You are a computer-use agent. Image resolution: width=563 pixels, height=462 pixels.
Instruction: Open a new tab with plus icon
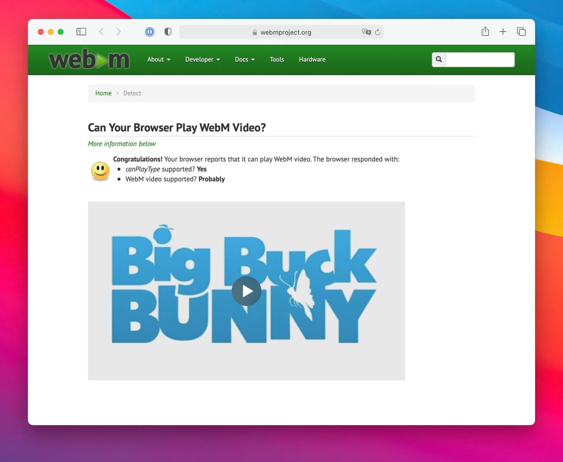(x=503, y=32)
